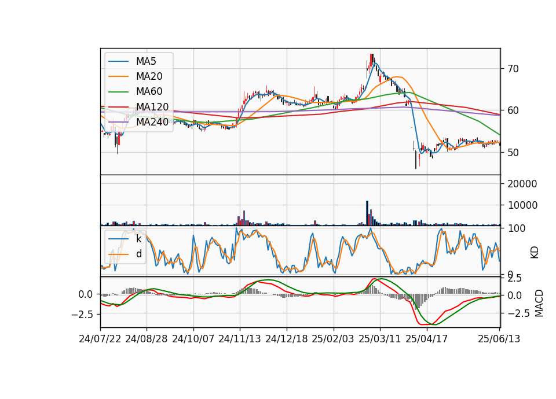Click the MA120 legend label
Viewport: 556px width, 399px height.
pos(152,106)
